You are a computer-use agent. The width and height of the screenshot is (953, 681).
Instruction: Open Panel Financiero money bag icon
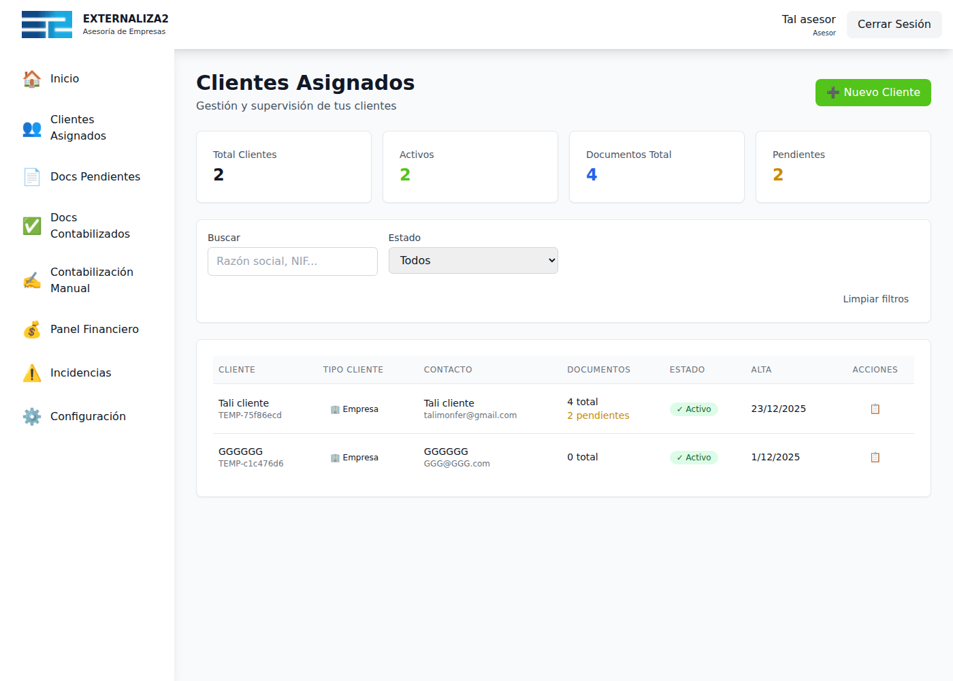point(31,330)
